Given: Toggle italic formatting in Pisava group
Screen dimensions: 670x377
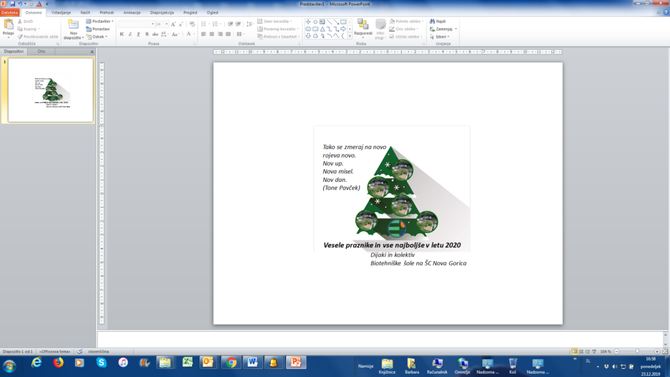Looking at the screenshot, I should pyautogui.click(x=130, y=34).
